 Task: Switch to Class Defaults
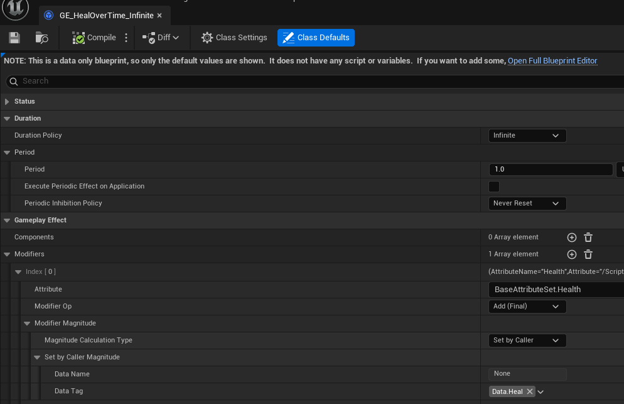coord(316,38)
